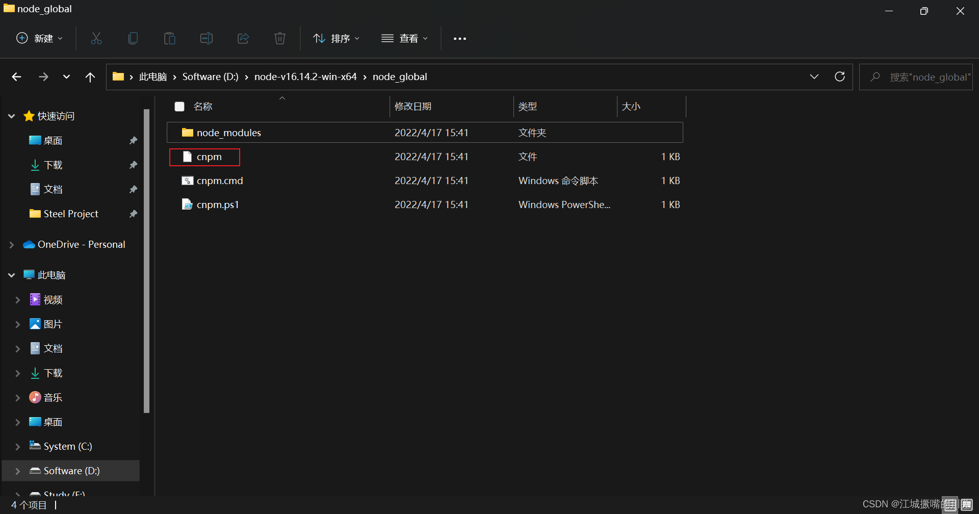Expand OneDrive - Personal node
This screenshot has height=514, width=979.
tap(12, 245)
